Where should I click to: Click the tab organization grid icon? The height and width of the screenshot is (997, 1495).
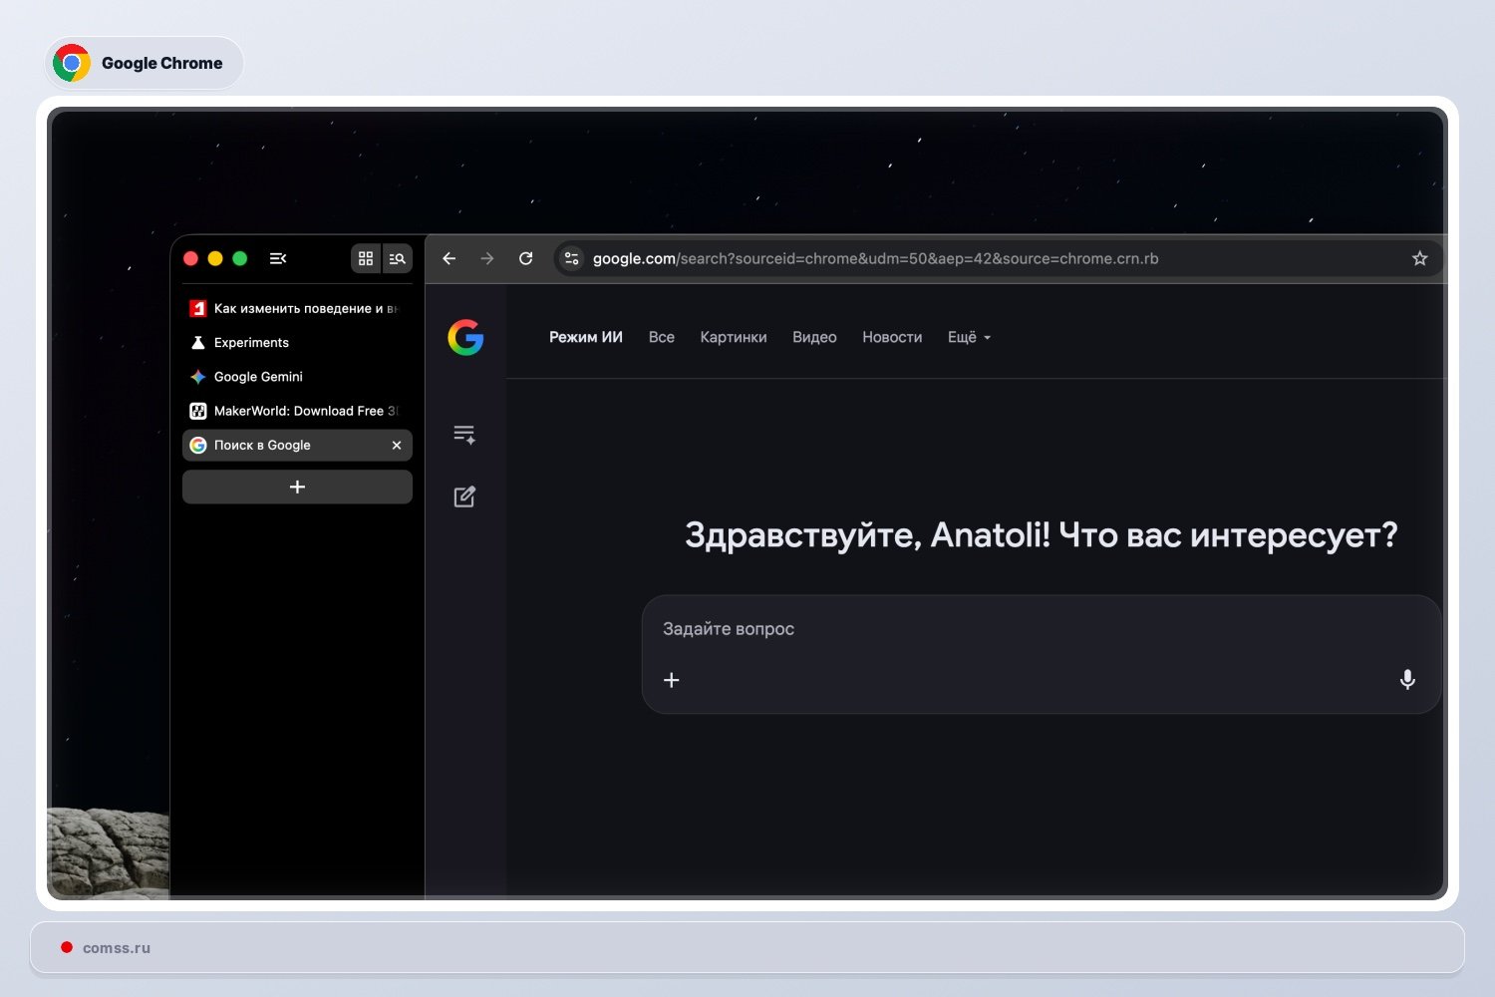(x=366, y=258)
